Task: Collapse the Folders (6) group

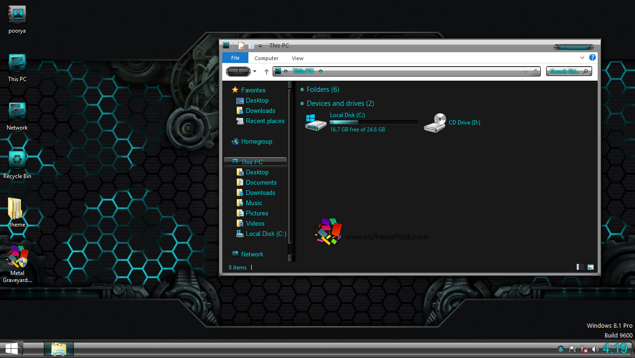Action: [x=302, y=89]
